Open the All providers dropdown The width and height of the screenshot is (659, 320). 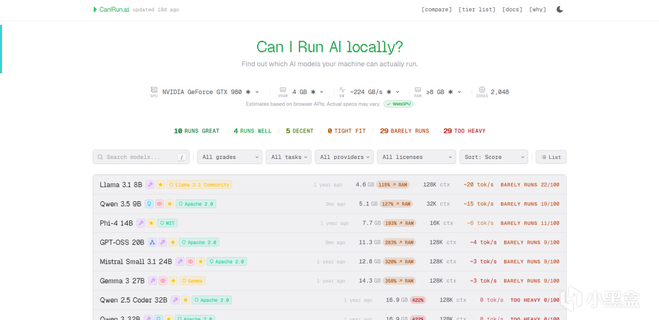click(x=344, y=157)
